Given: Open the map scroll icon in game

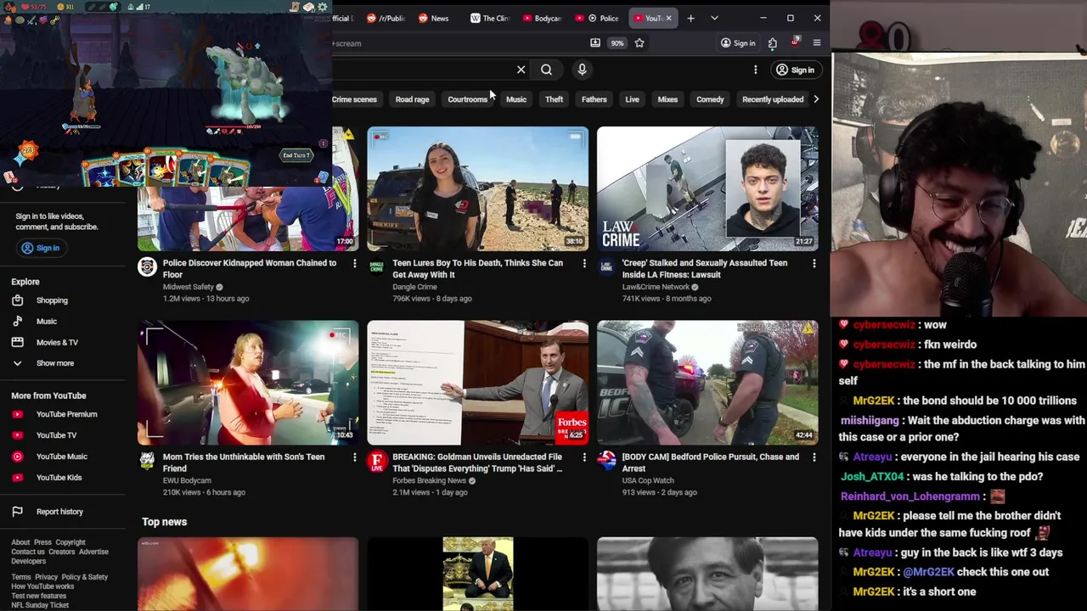Looking at the screenshot, I should pos(294,7).
